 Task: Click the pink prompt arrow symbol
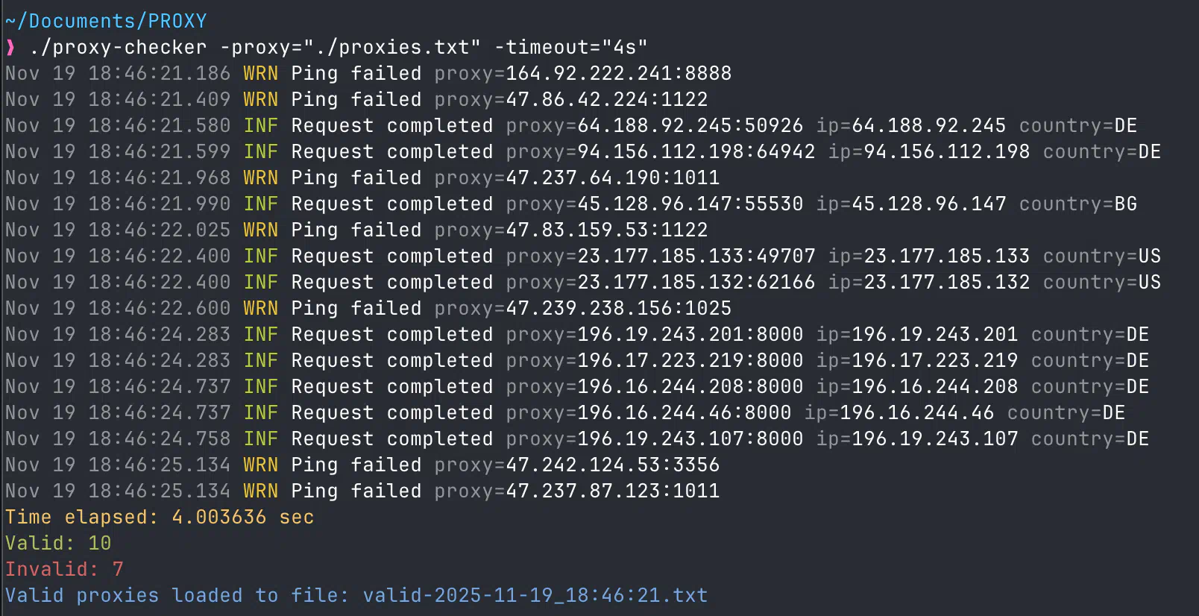[x=10, y=48]
